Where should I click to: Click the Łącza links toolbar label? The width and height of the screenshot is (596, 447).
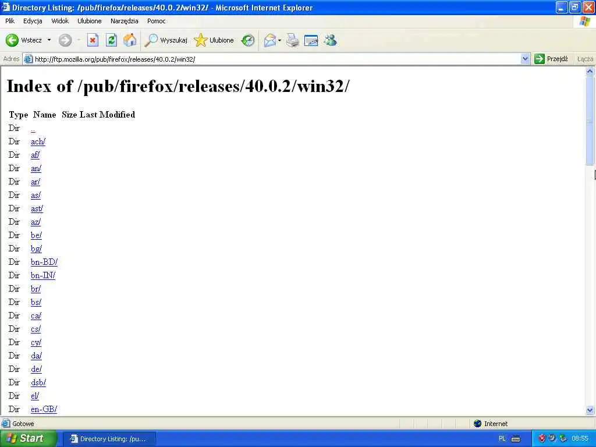coord(585,59)
